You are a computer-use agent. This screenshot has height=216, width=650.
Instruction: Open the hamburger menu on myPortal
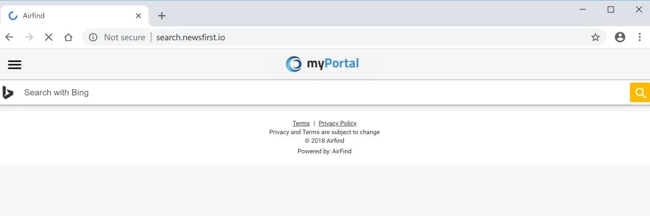click(x=15, y=65)
